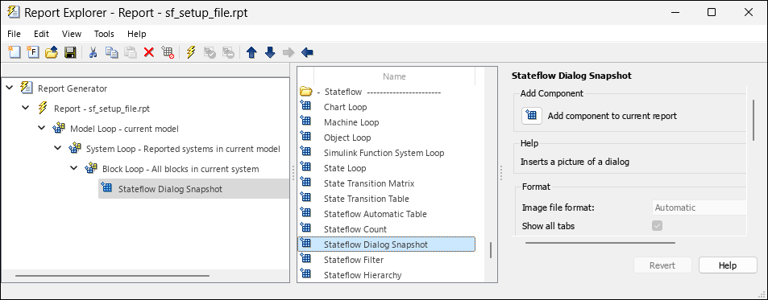
Task: Click the Chart Loop component icon
Action: (x=305, y=106)
